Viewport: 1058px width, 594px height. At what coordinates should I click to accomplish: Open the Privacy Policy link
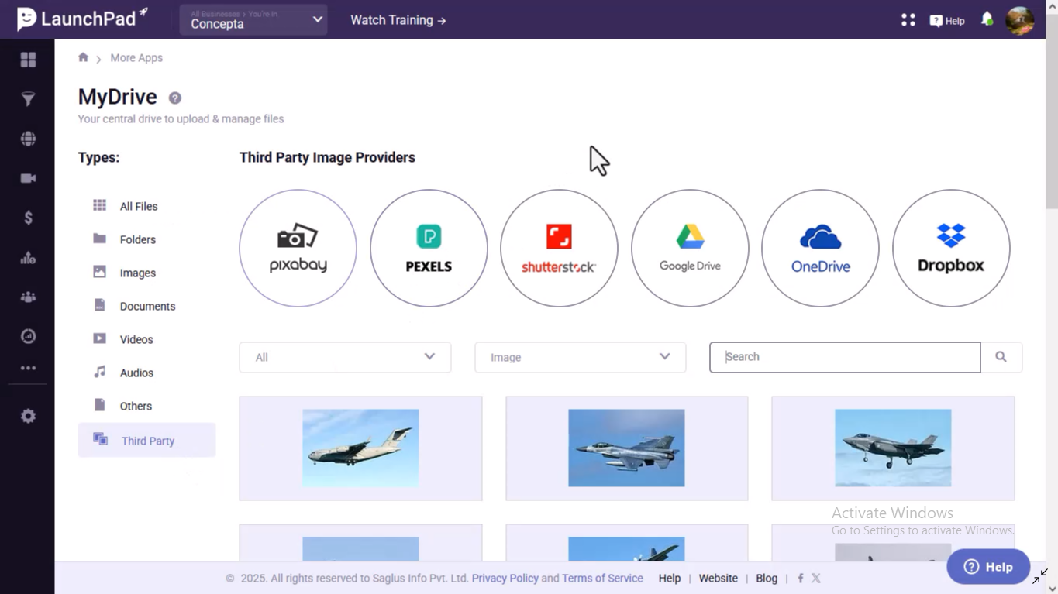pos(505,578)
